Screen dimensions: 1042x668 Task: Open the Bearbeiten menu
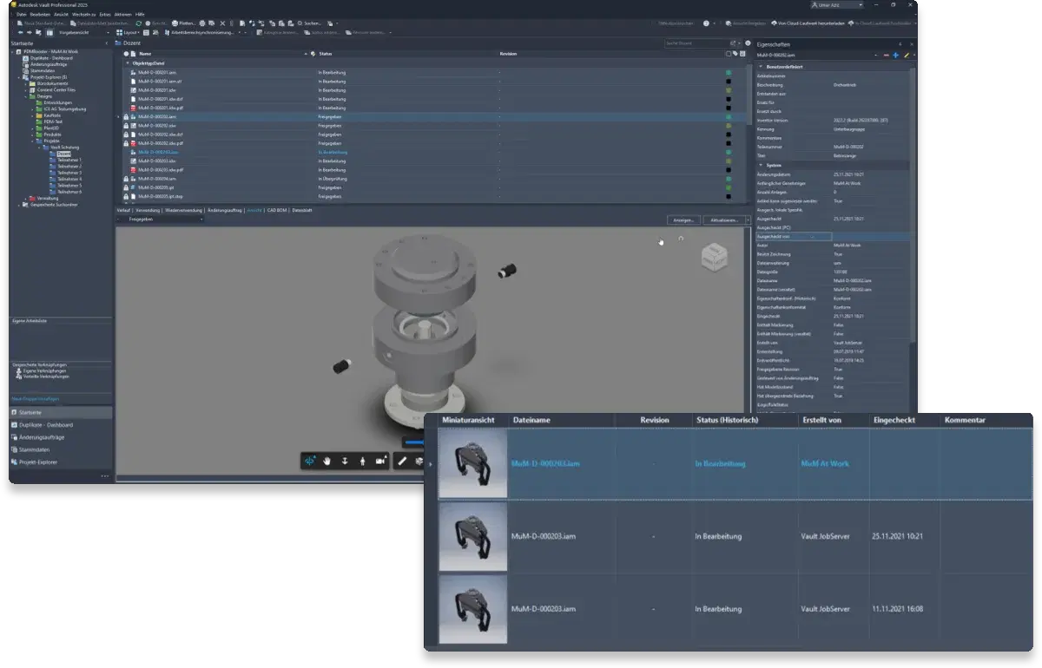(x=40, y=15)
